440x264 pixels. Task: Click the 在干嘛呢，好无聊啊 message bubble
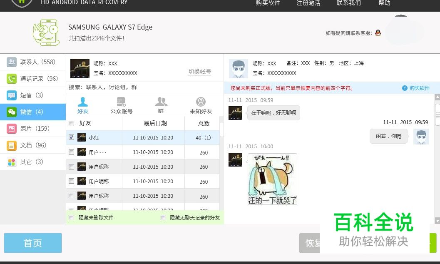point(273,113)
